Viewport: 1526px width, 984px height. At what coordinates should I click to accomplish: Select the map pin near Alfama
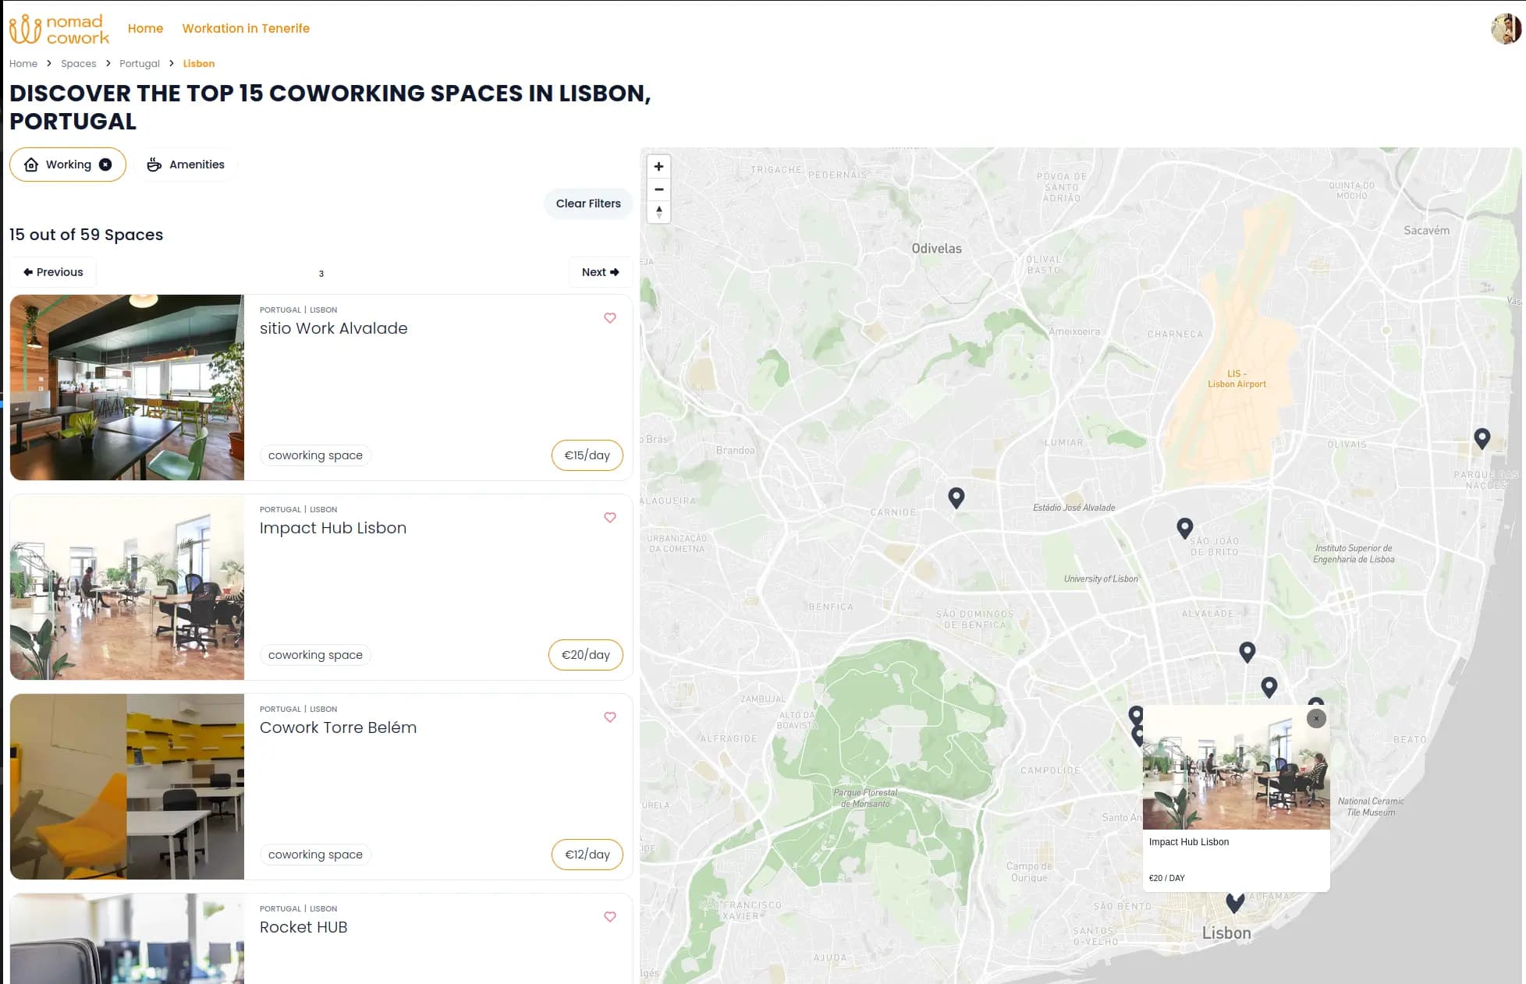(x=1235, y=902)
